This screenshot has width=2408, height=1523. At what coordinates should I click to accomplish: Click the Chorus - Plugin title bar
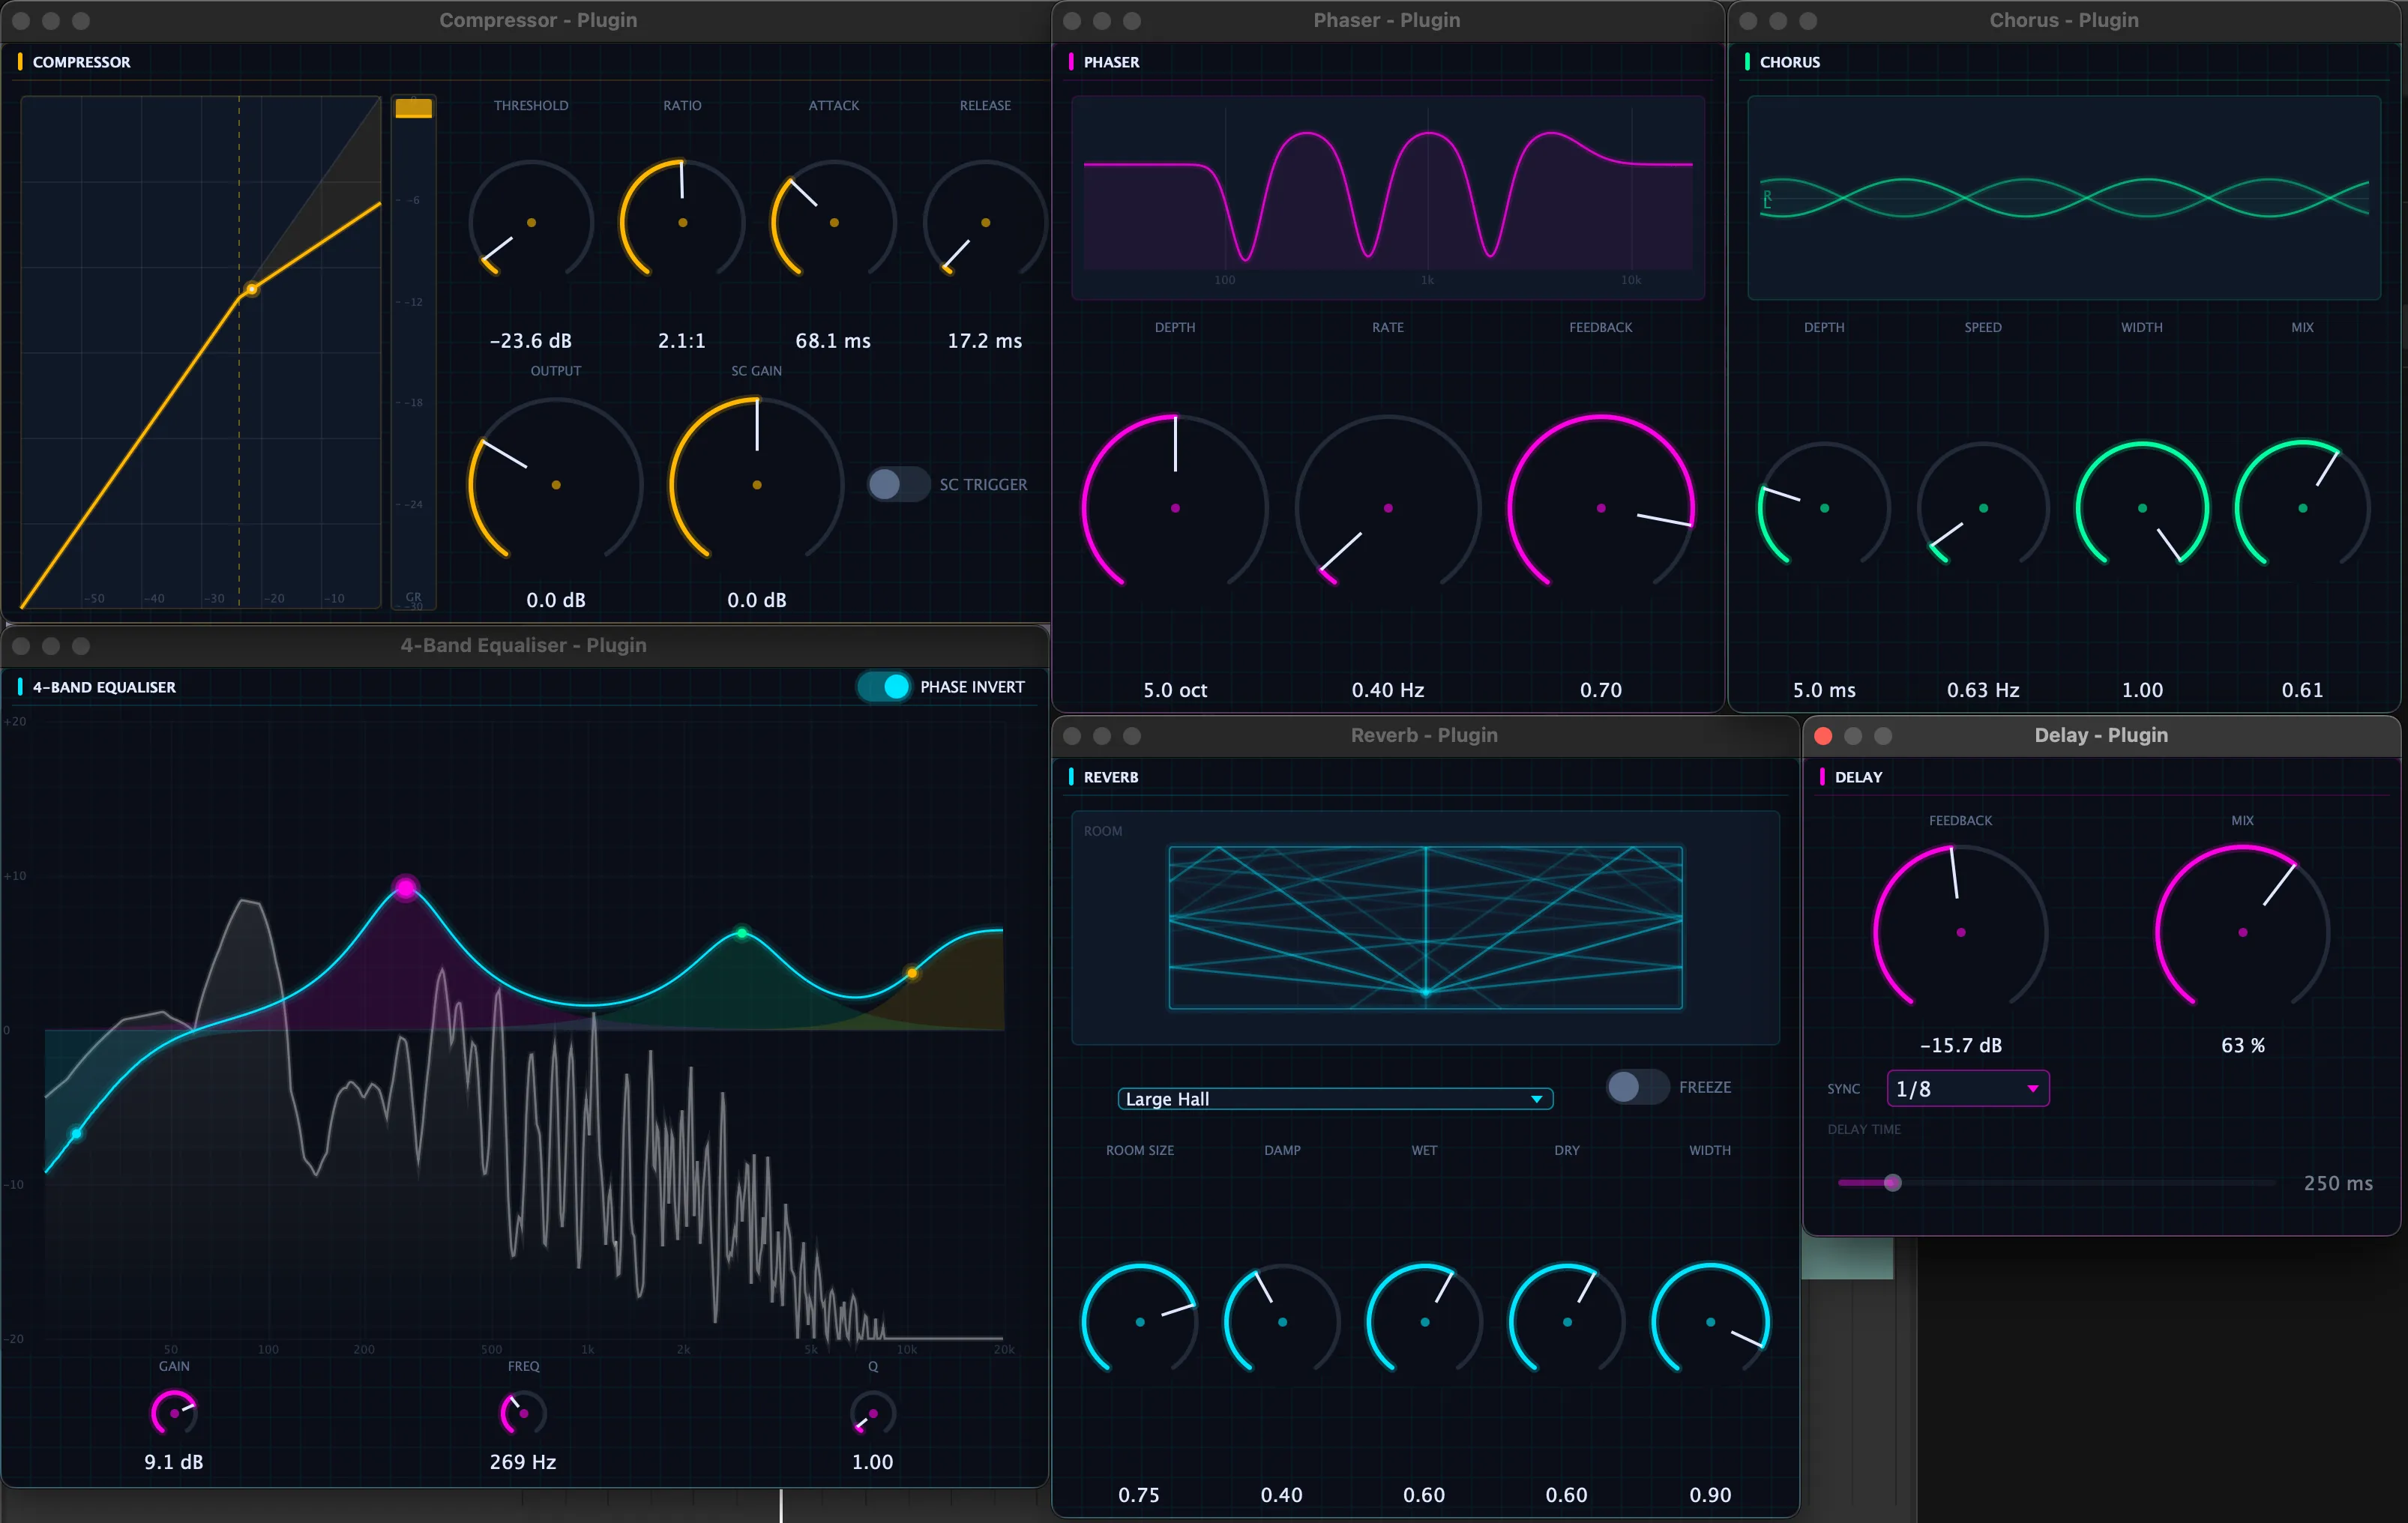[2064, 20]
